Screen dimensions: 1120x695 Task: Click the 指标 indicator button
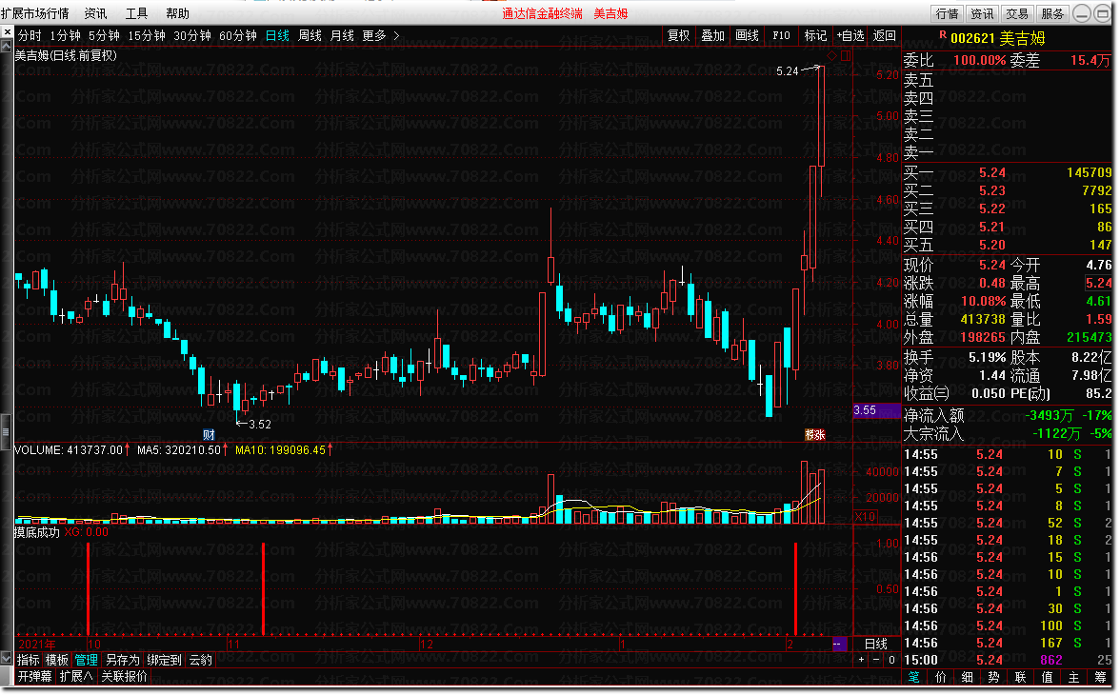(29, 660)
